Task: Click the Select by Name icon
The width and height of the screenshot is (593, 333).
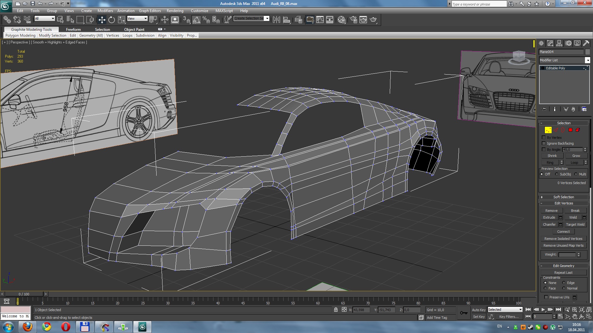Action: [70, 20]
